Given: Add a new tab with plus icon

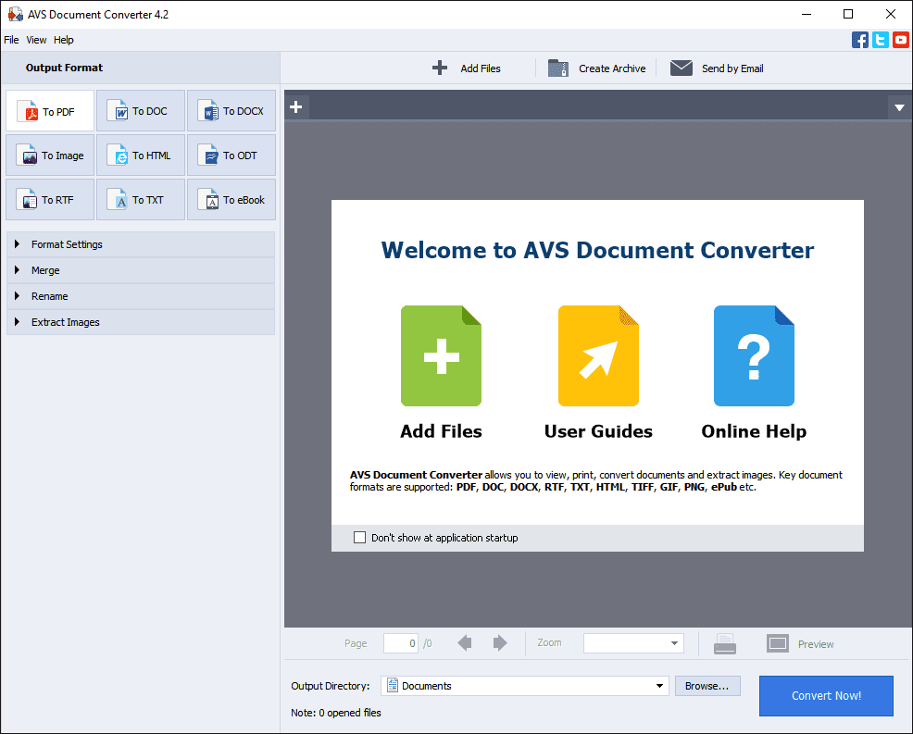Looking at the screenshot, I should tap(295, 106).
